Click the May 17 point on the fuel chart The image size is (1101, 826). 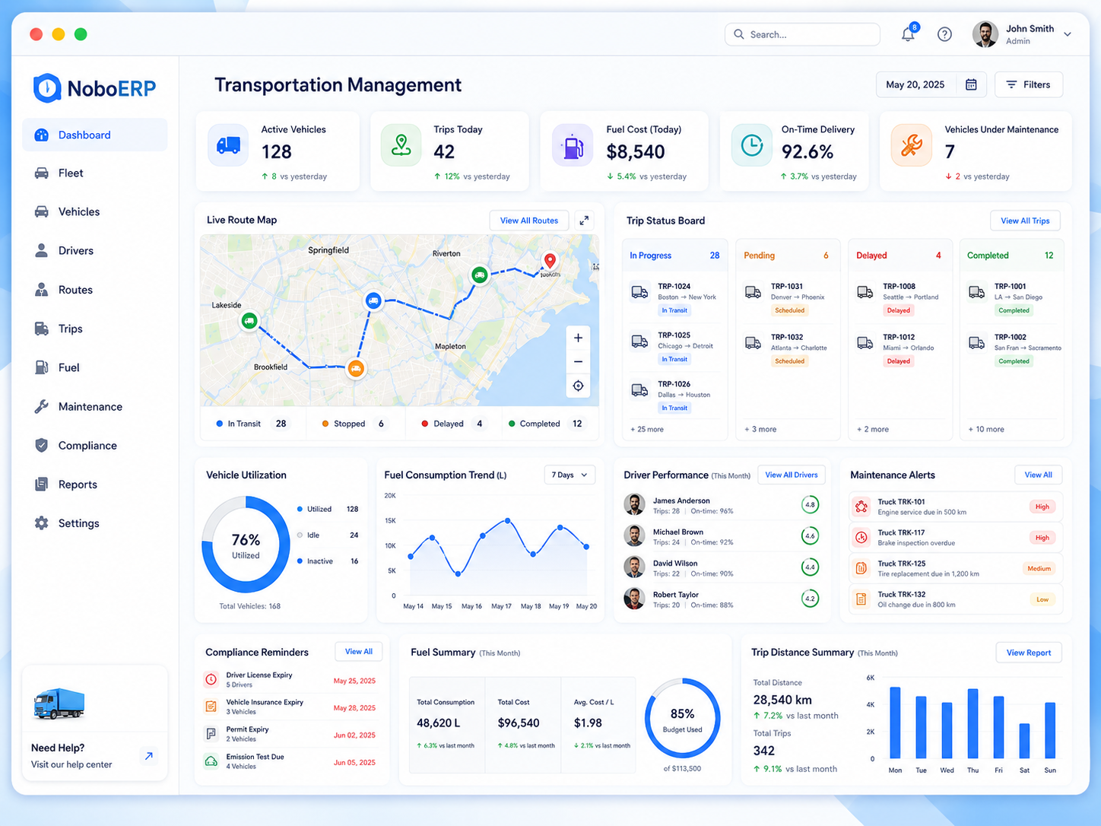(x=507, y=521)
